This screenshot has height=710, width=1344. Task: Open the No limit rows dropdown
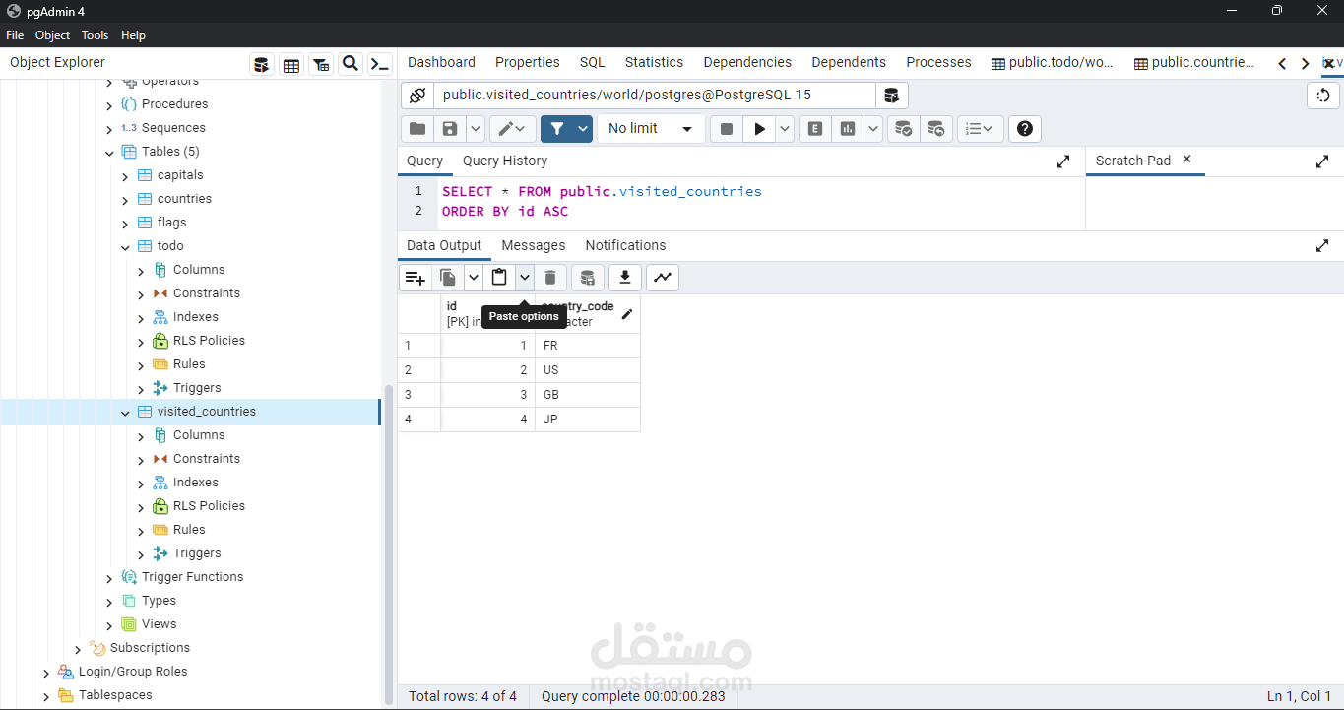[x=651, y=128]
